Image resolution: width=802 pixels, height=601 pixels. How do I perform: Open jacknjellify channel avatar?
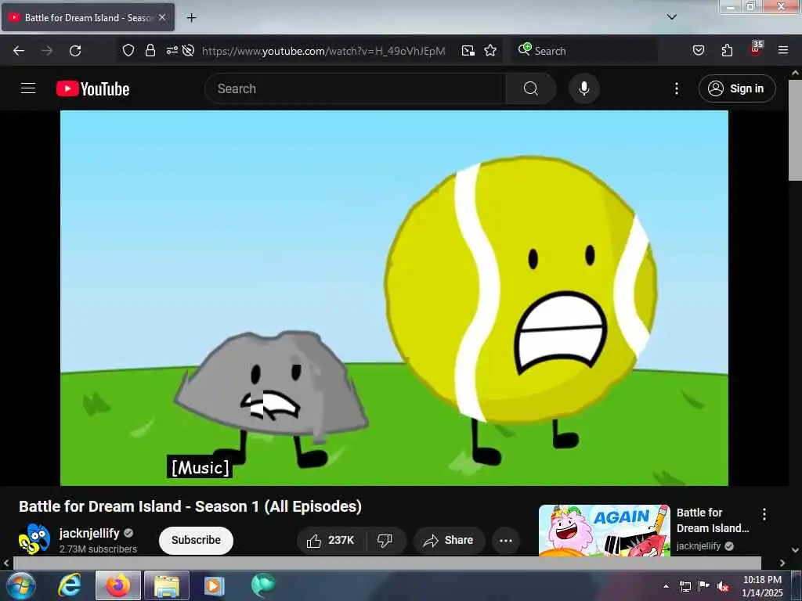(34, 538)
